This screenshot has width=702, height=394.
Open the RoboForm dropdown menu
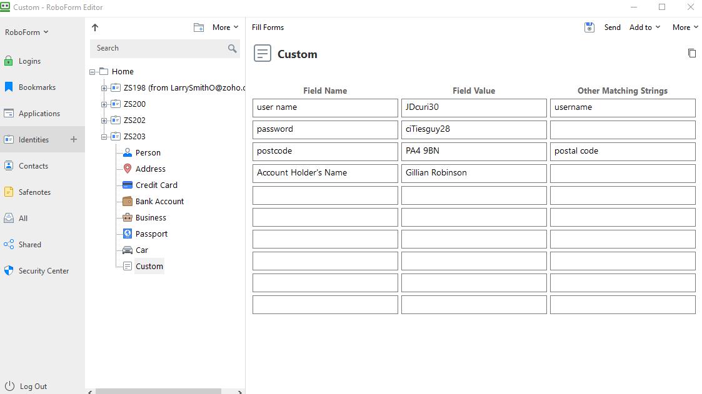tap(26, 32)
